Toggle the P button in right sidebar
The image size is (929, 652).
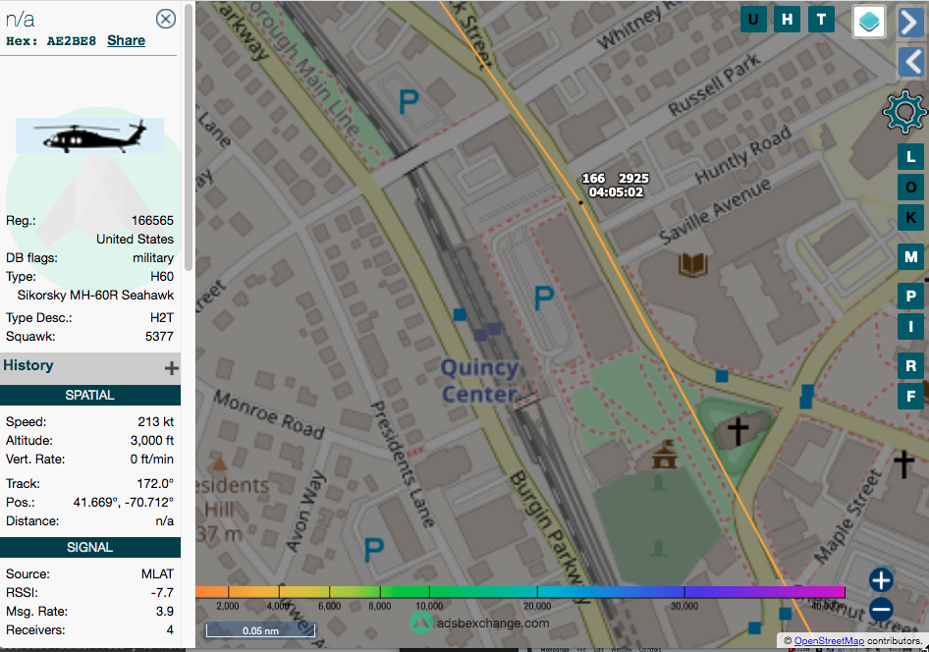click(x=910, y=296)
